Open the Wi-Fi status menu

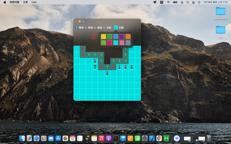(x=168, y=2)
